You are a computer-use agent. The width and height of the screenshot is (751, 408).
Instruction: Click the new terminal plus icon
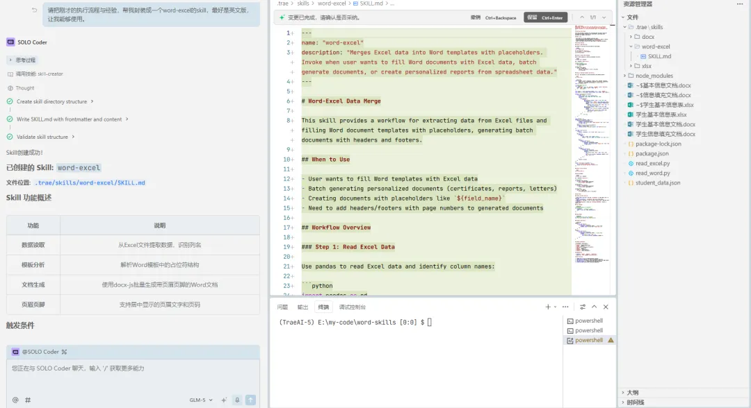pos(548,307)
